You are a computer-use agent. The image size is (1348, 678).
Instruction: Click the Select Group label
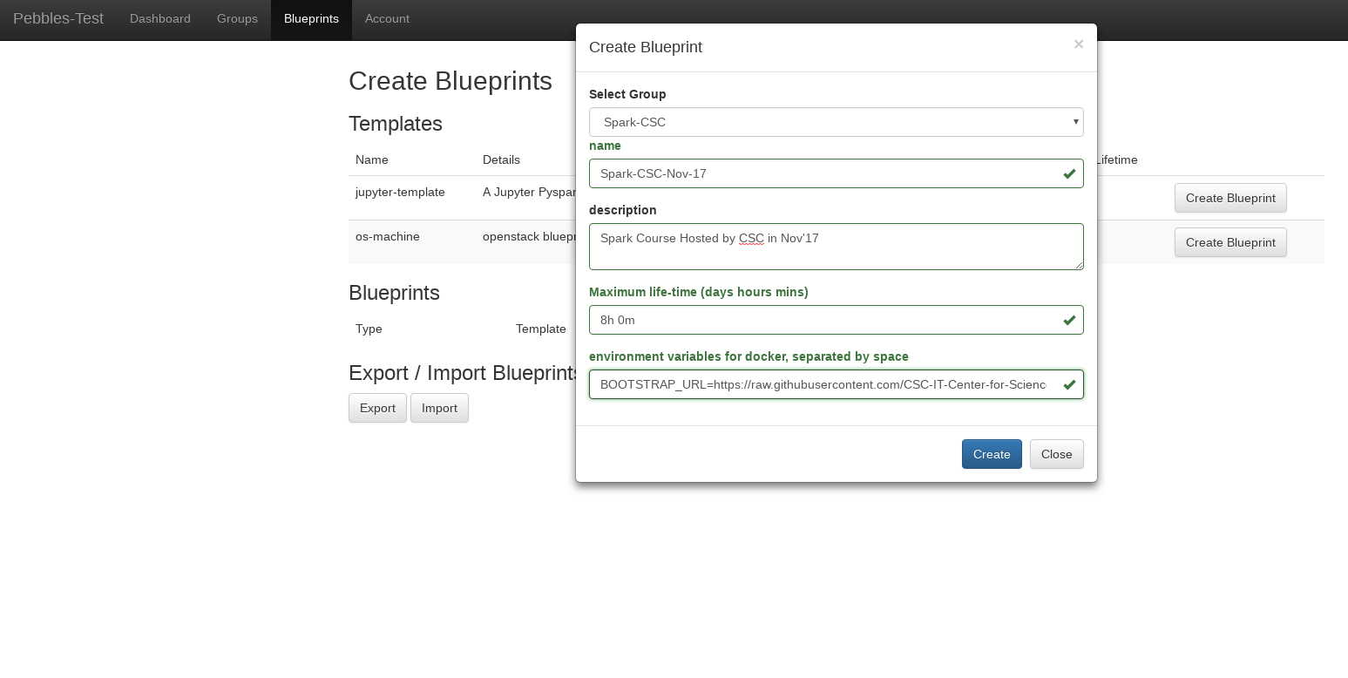pyautogui.click(x=627, y=94)
